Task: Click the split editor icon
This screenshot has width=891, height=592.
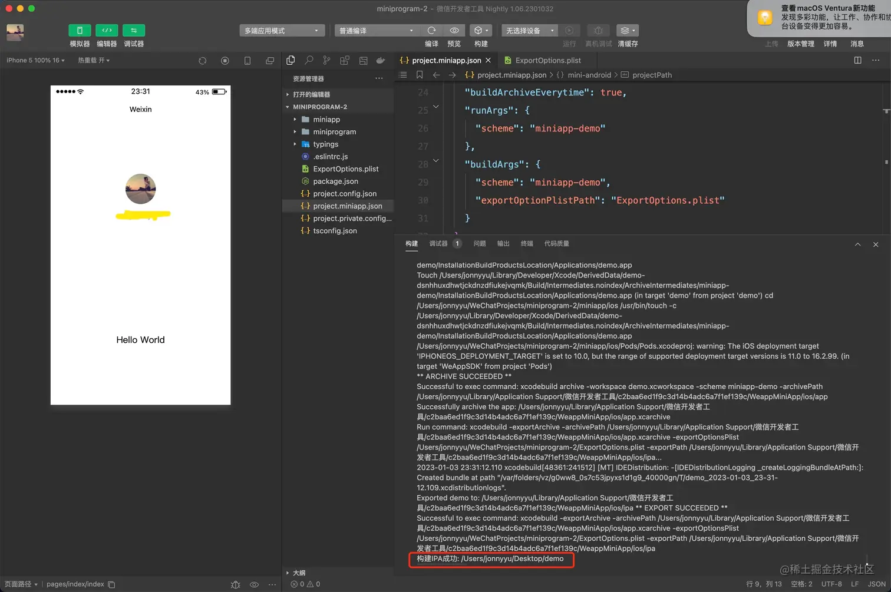Action: tap(858, 60)
